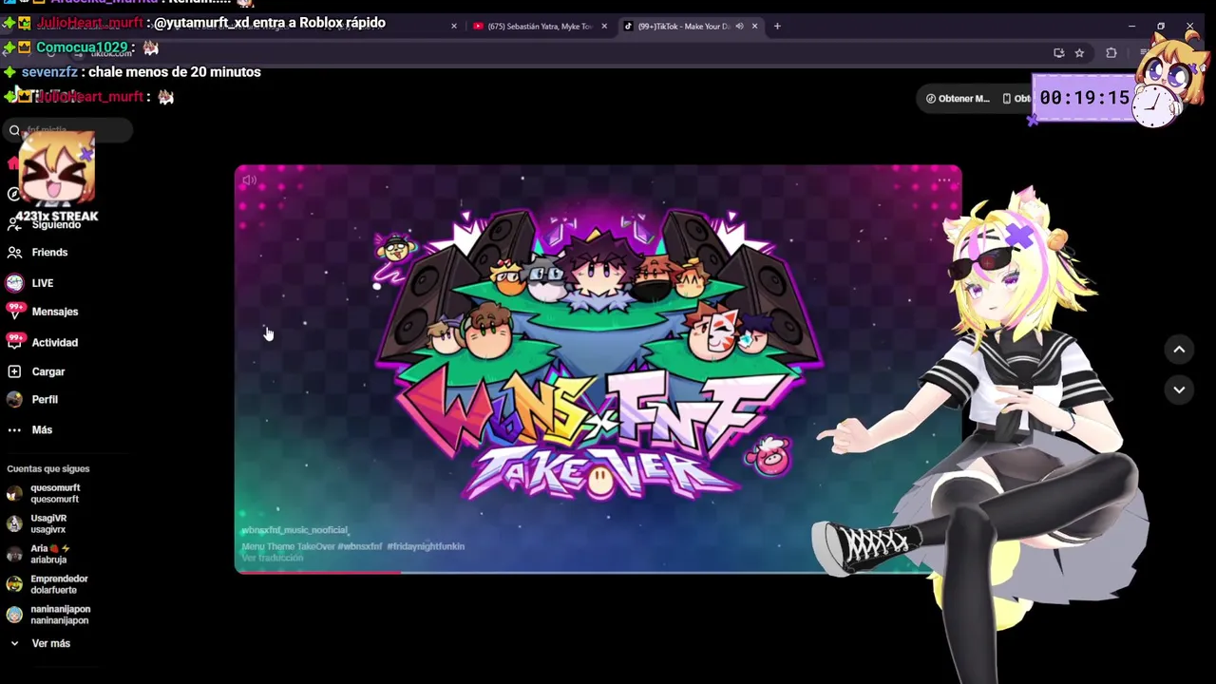Open the Friends page
This screenshot has height=684, width=1216.
click(49, 253)
